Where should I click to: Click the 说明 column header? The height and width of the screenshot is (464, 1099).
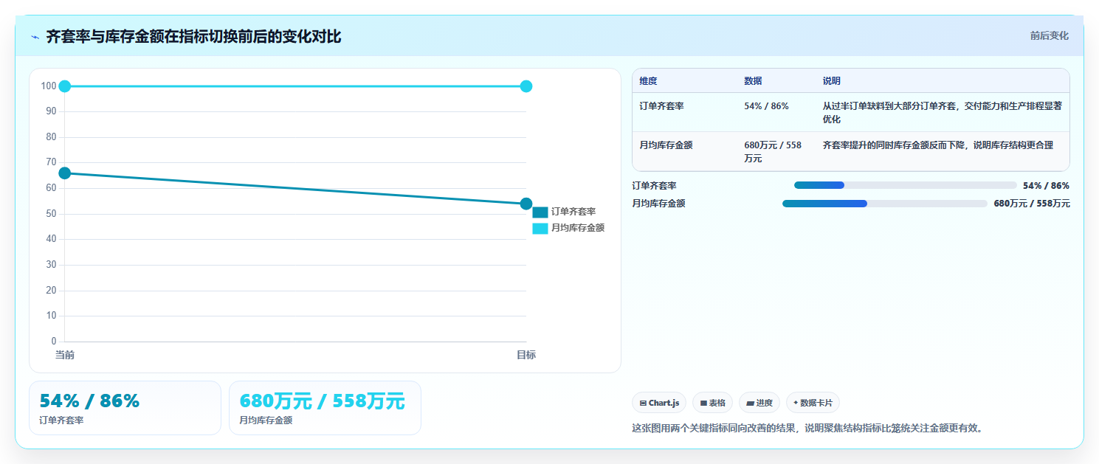click(x=832, y=81)
